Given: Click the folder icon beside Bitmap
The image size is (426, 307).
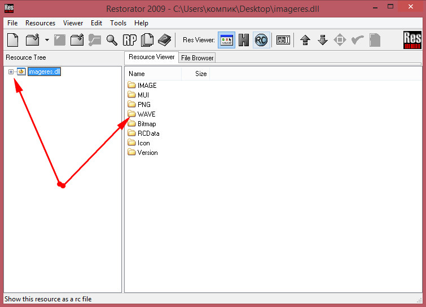Looking at the screenshot, I should (x=132, y=123).
